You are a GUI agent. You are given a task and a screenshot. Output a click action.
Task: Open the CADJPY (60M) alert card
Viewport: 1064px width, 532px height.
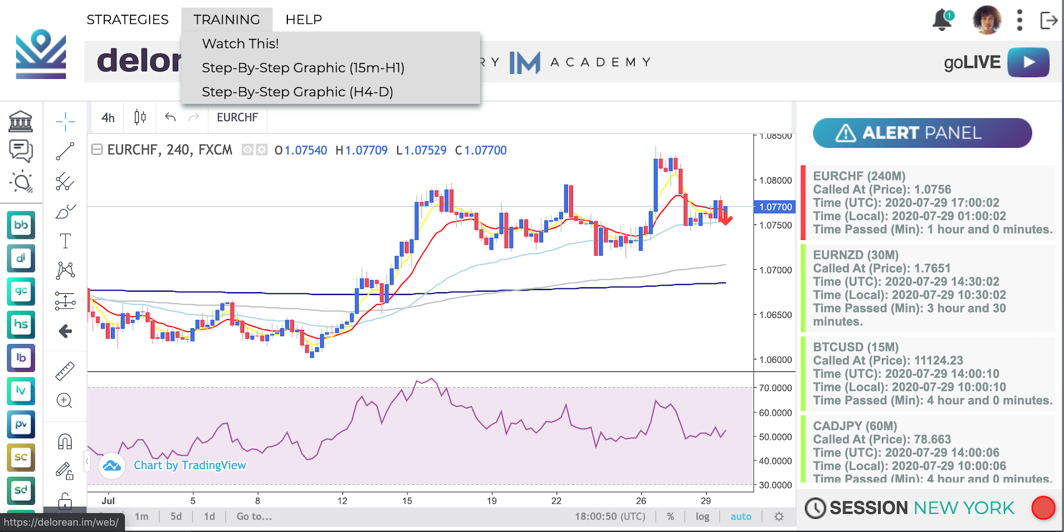coord(928,449)
